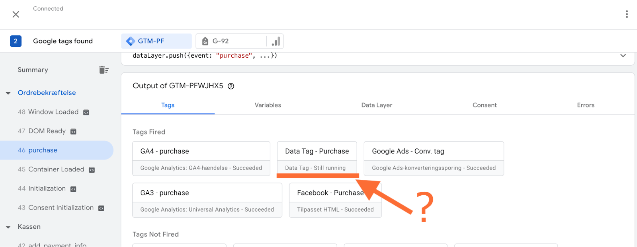Click the analytics bar chart icon next to G-92
This screenshot has width=637, height=247.
[276, 41]
